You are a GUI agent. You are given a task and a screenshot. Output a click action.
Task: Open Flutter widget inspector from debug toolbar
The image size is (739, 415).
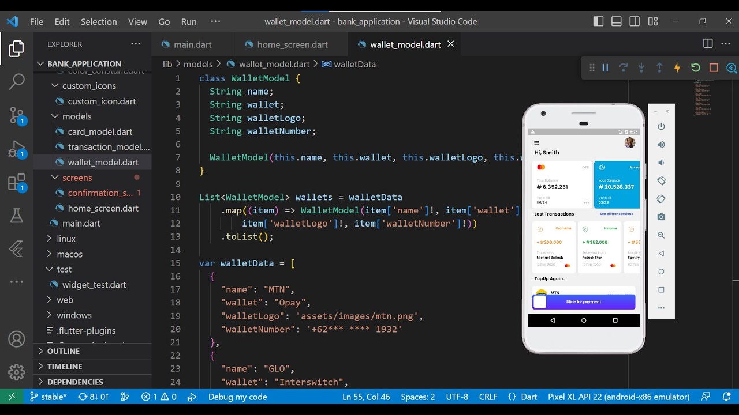(x=731, y=67)
